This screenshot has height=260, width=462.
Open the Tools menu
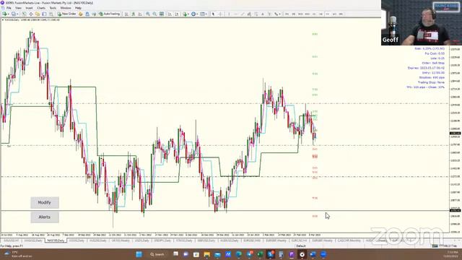53,8
